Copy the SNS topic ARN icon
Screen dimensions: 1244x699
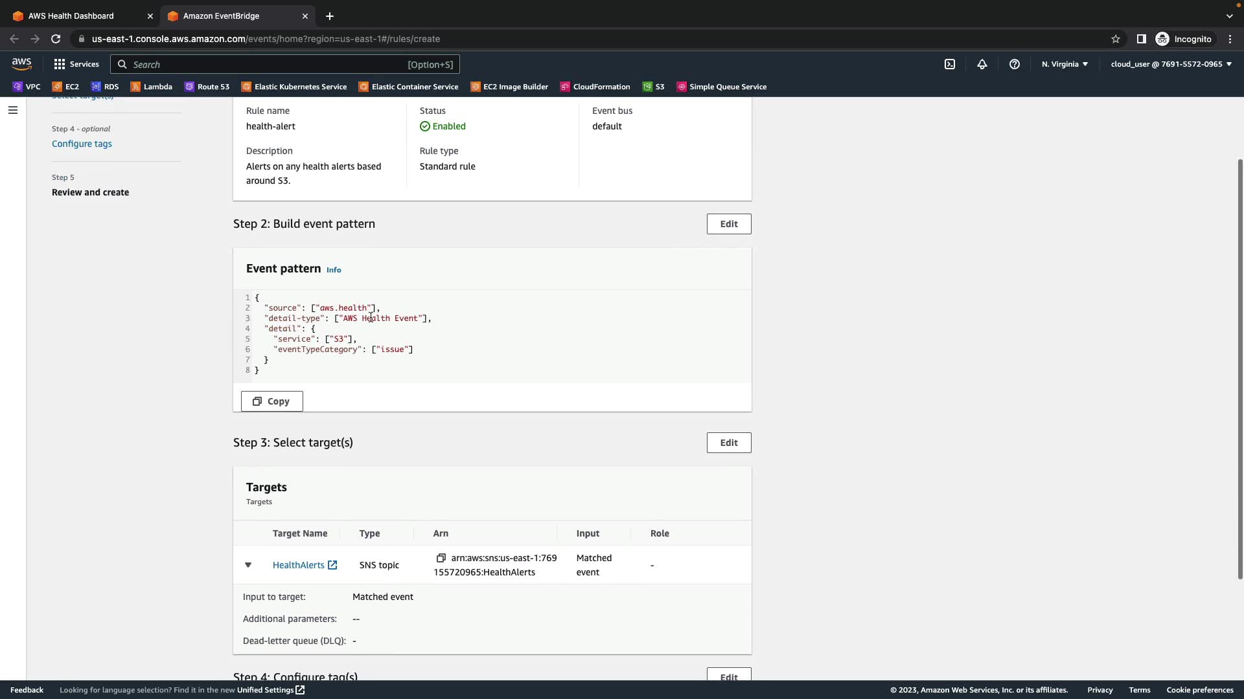point(441,558)
